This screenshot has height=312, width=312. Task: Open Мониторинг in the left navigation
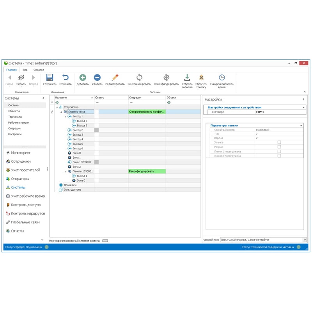pyautogui.click(x=21, y=152)
